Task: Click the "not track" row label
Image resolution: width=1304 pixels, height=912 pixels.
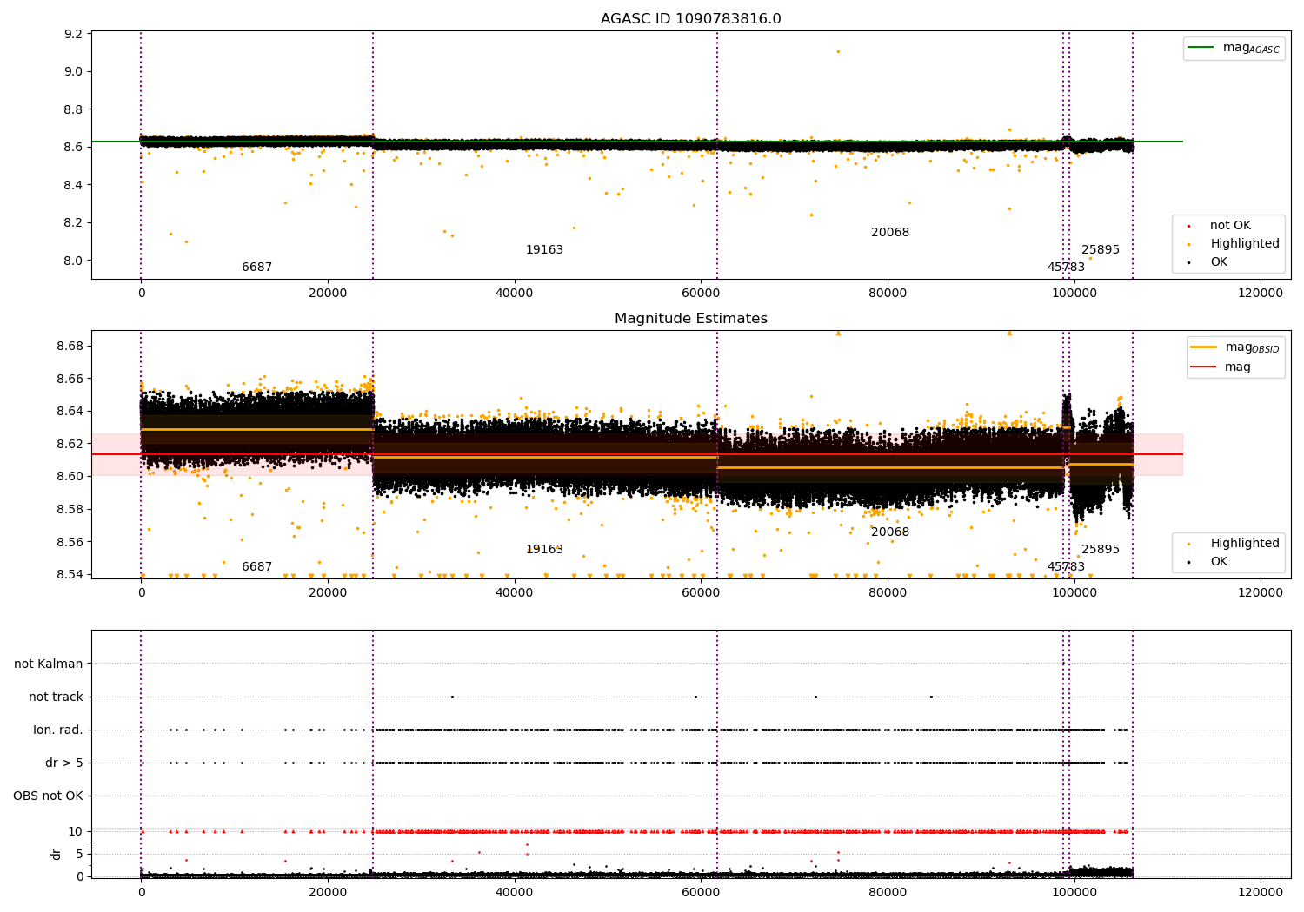Action: 56,697
